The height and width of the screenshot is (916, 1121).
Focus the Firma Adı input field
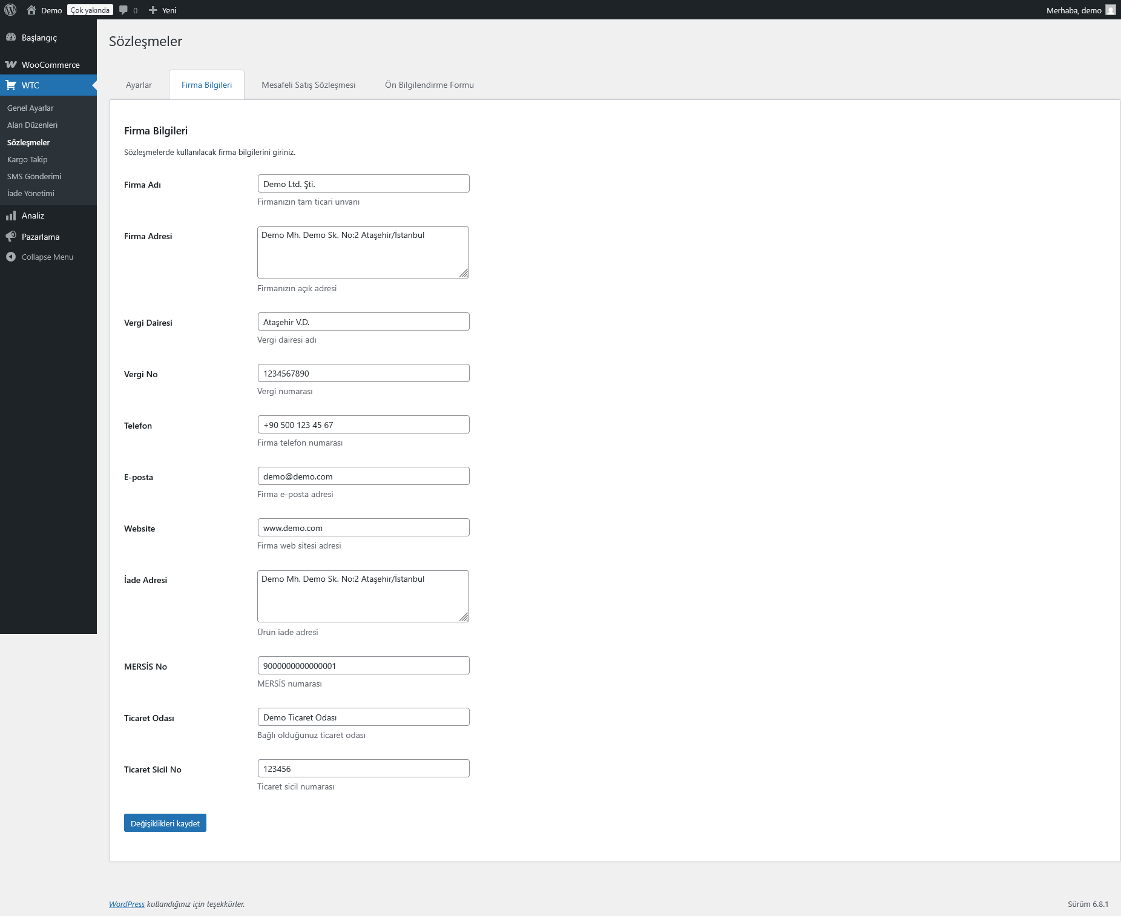point(363,183)
